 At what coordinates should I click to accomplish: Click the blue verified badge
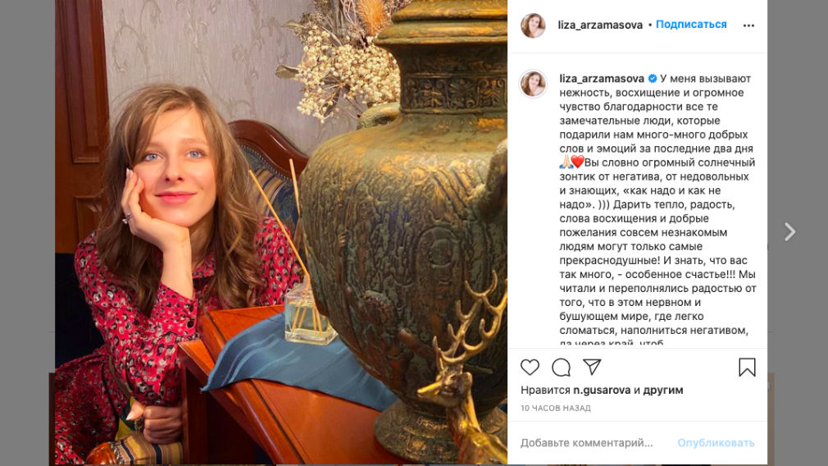[653, 79]
